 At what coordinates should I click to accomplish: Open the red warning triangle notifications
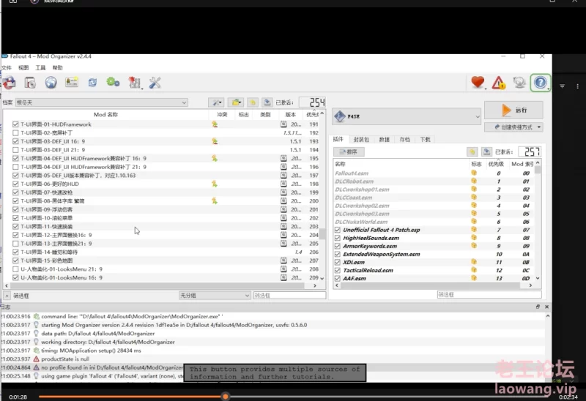[x=499, y=83]
